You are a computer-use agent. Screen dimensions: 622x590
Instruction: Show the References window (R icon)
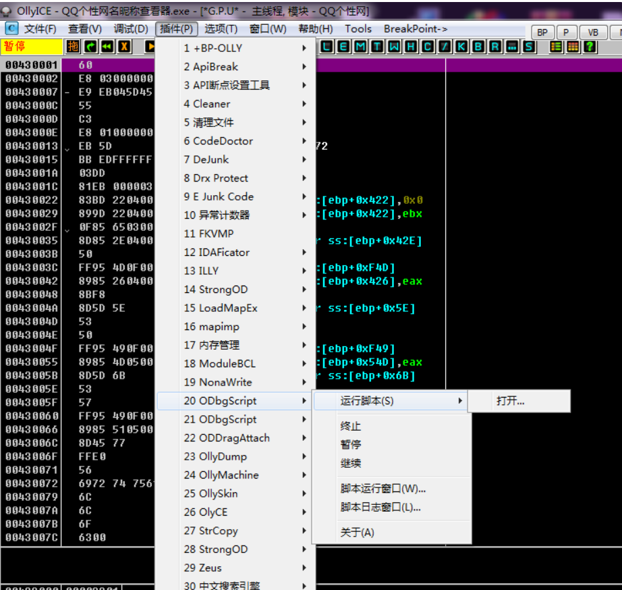click(x=495, y=47)
